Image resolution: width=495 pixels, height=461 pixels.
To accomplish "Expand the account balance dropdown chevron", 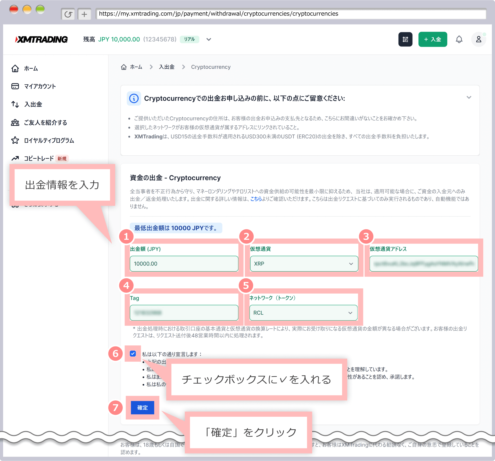I will 209,39.
